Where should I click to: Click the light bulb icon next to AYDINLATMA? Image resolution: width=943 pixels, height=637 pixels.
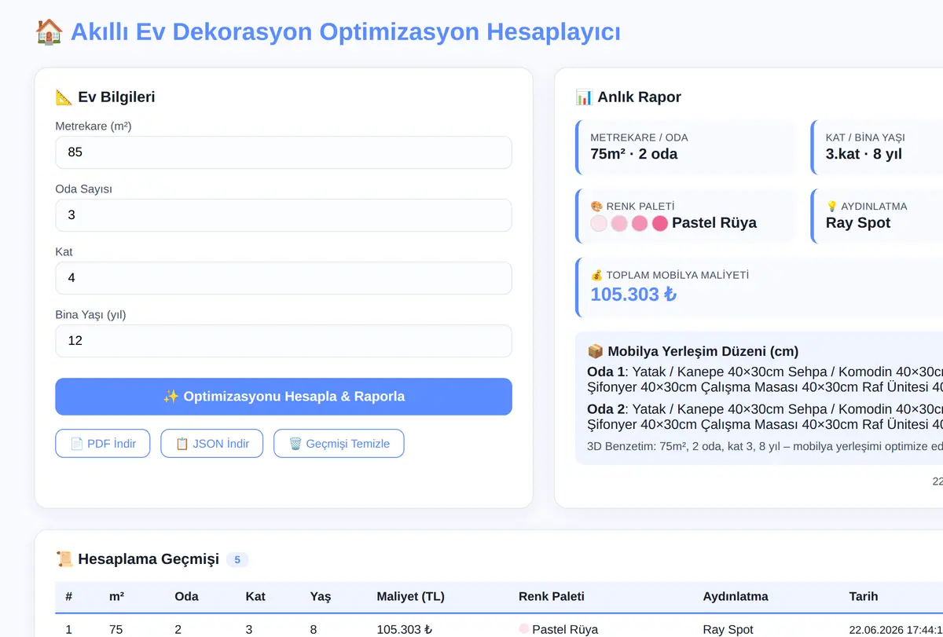point(831,207)
